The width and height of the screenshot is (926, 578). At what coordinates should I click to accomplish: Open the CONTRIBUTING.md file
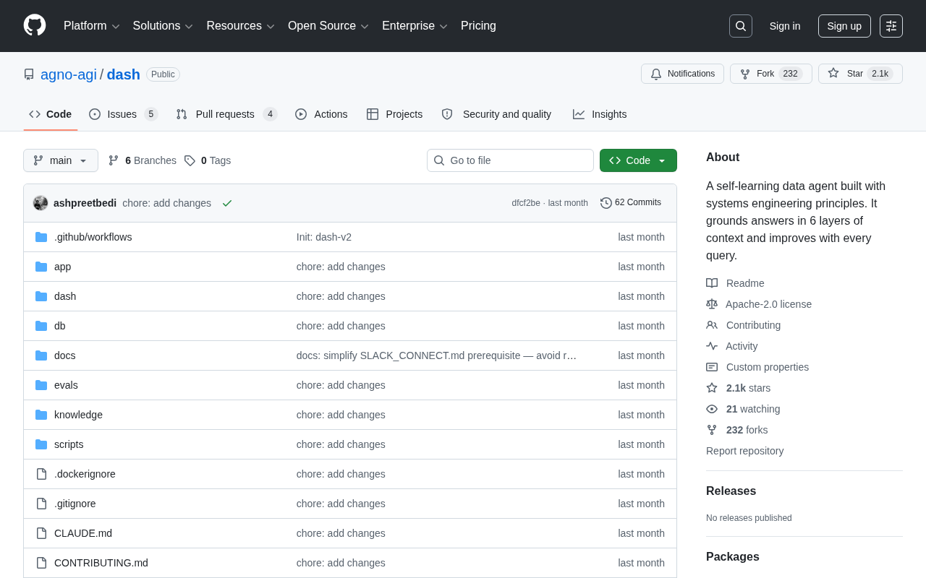[x=101, y=563]
